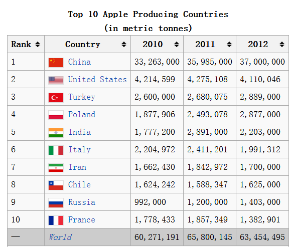Viewport: 289px width, 247px height.
Task: Open the France link
Action: pyautogui.click(x=82, y=220)
